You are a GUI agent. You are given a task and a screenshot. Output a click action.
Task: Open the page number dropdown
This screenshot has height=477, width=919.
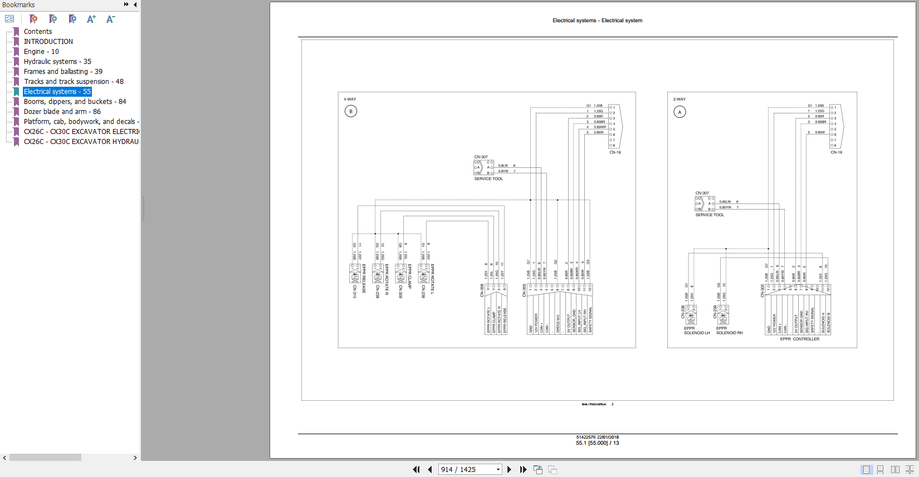coord(498,470)
